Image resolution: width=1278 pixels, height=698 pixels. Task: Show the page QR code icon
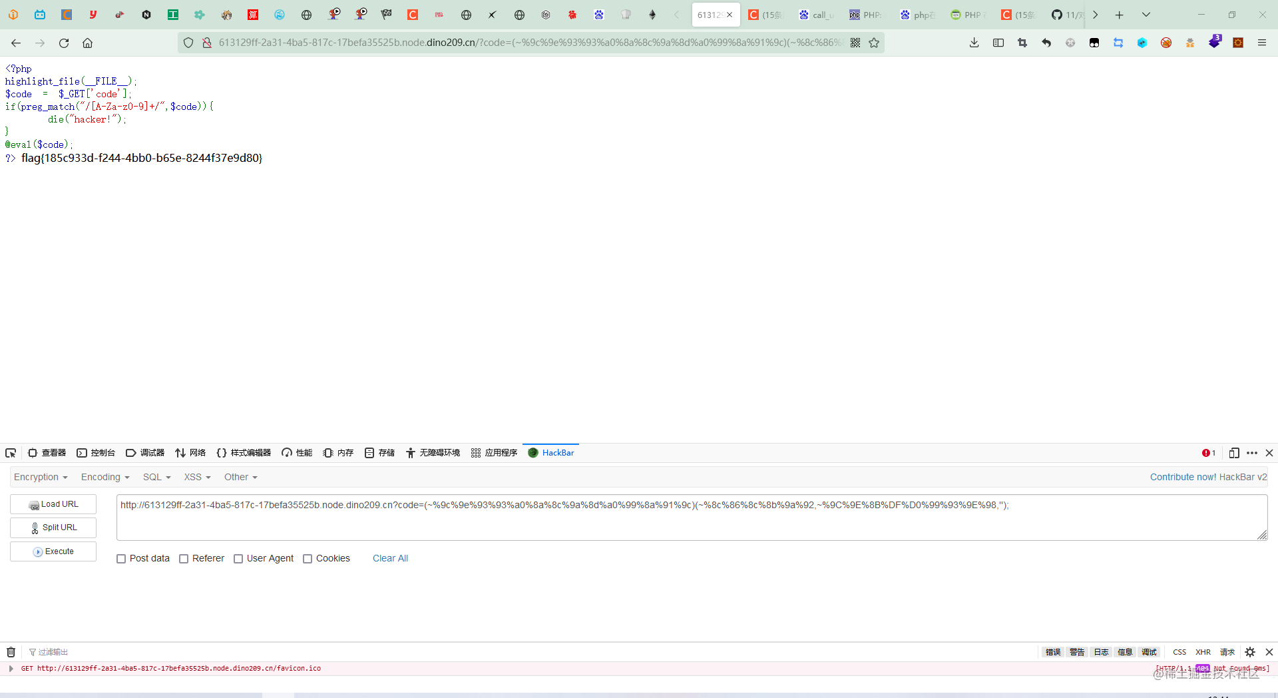(x=855, y=43)
